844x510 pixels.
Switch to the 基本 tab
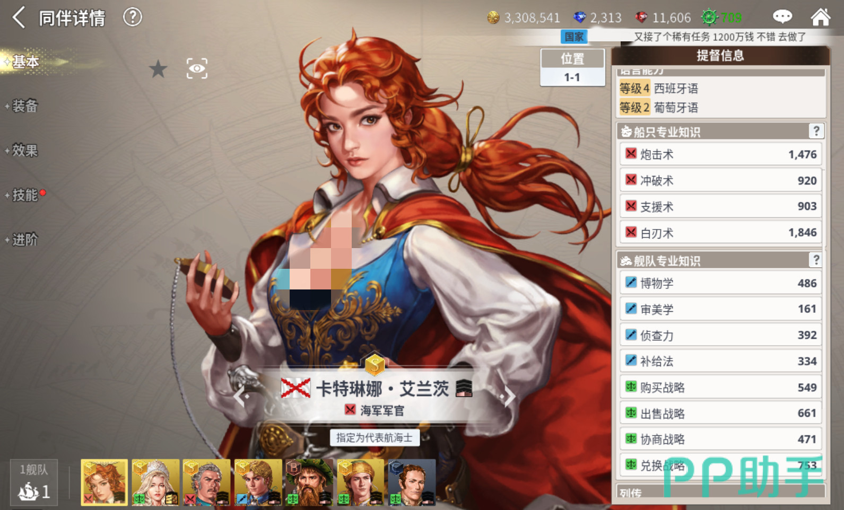click(x=25, y=62)
